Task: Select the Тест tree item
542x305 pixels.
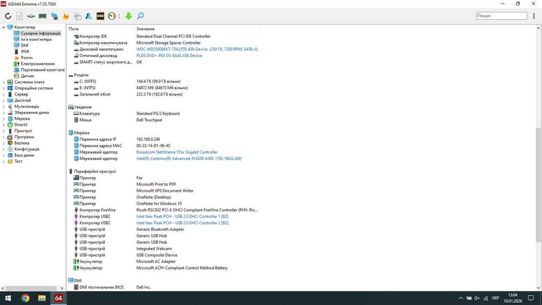Action: click(x=18, y=161)
